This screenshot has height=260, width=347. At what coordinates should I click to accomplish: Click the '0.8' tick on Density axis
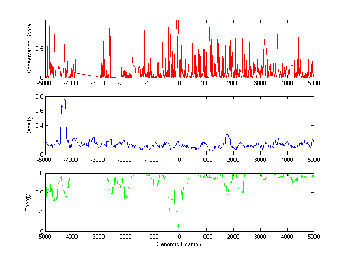(38, 97)
